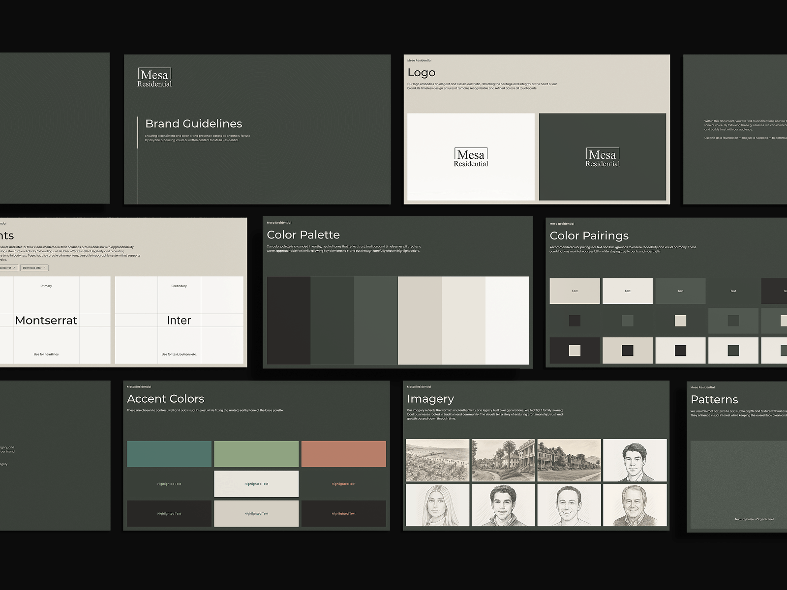Select the Mesa logo on the white background
The image size is (787, 590).
[x=471, y=157]
